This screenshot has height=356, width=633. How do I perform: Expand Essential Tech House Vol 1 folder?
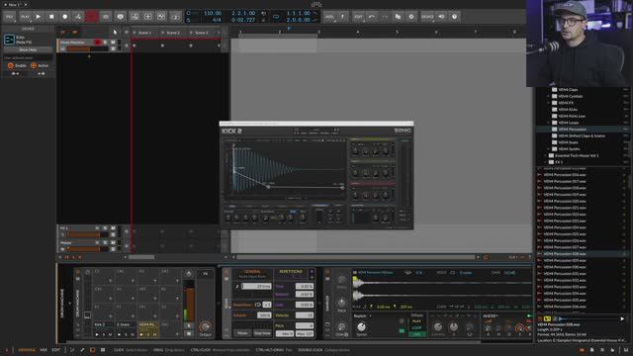point(545,155)
